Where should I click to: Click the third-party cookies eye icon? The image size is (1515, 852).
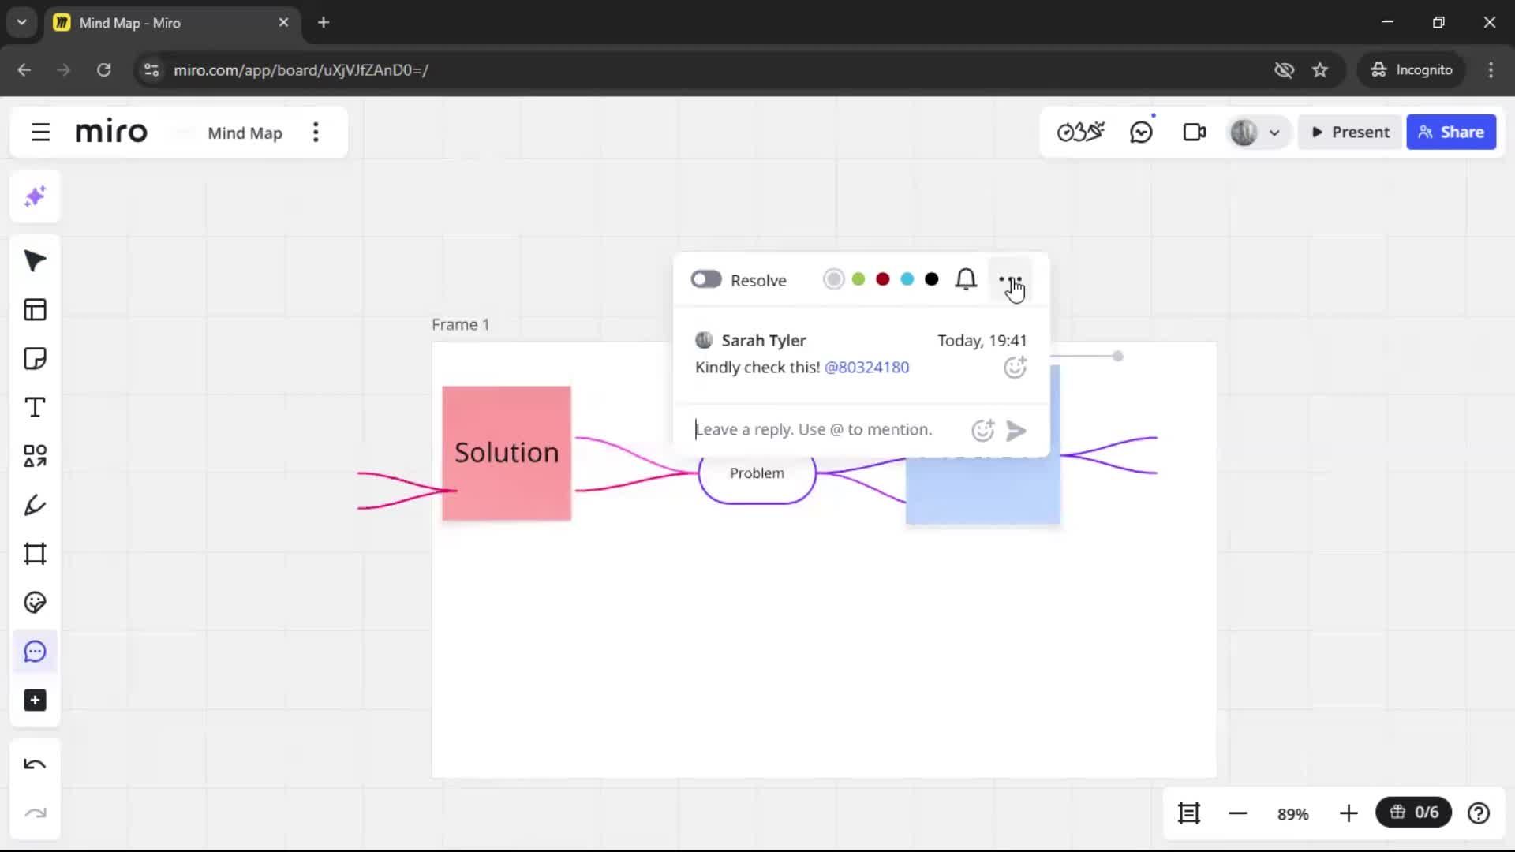coord(1284,69)
